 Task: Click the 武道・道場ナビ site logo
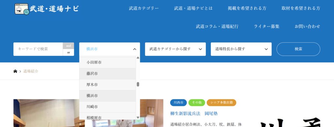[47, 9]
